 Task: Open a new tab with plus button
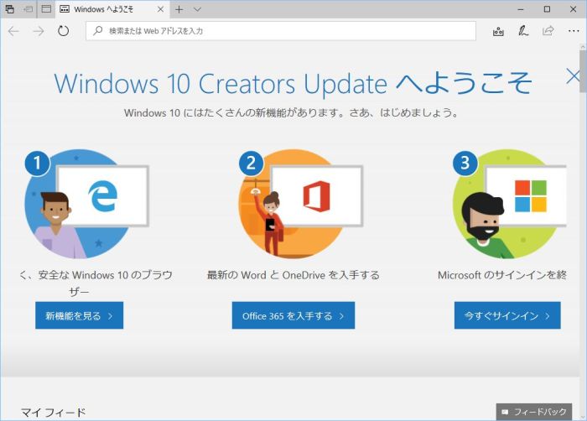click(x=179, y=9)
